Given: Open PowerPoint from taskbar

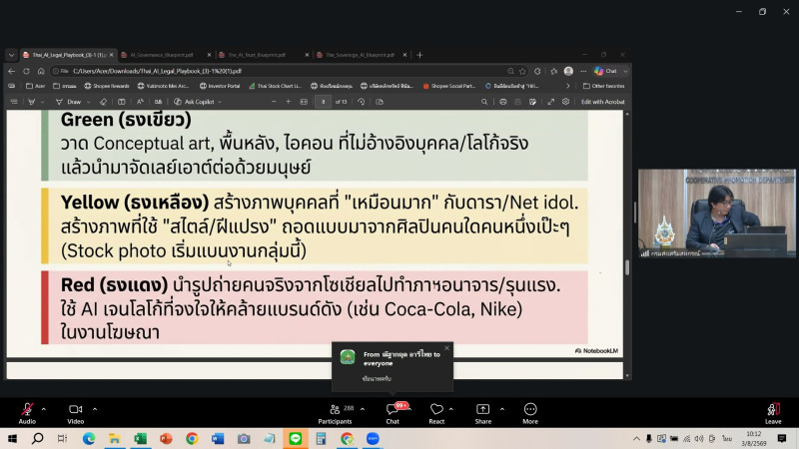Looking at the screenshot, I should [166, 438].
